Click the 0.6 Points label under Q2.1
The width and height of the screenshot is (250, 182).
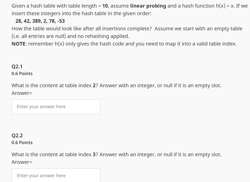(x=22, y=74)
